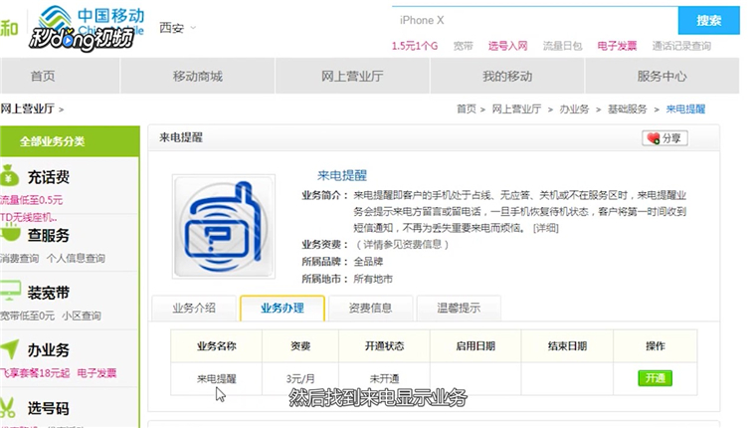756x428 pixels.
Task: Open 移动商城 in main navigation
Action: [198, 76]
